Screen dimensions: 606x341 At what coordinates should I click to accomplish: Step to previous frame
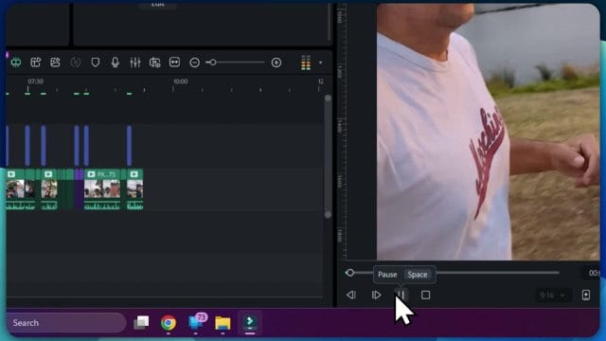(x=351, y=295)
